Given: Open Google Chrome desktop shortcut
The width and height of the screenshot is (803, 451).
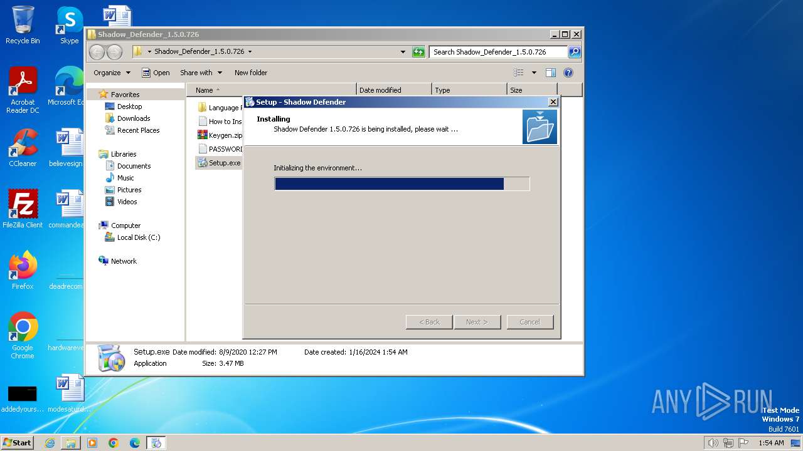Looking at the screenshot, I should tap(23, 336).
